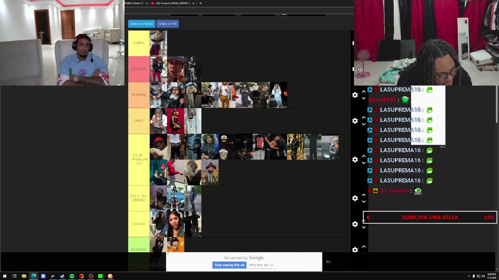Open Spotify from the taskbar
This screenshot has height=280, width=499.
pyautogui.click(x=72, y=276)
